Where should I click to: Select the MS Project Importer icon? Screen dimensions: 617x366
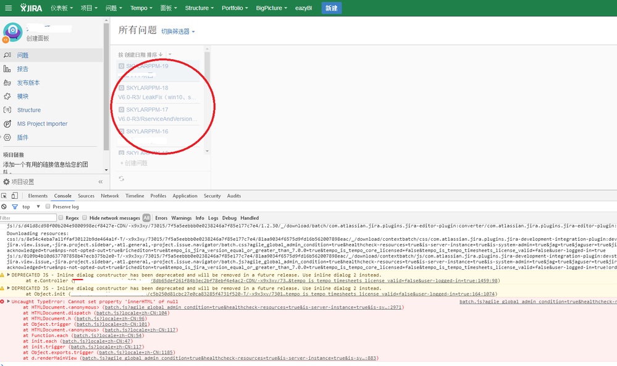7,124
